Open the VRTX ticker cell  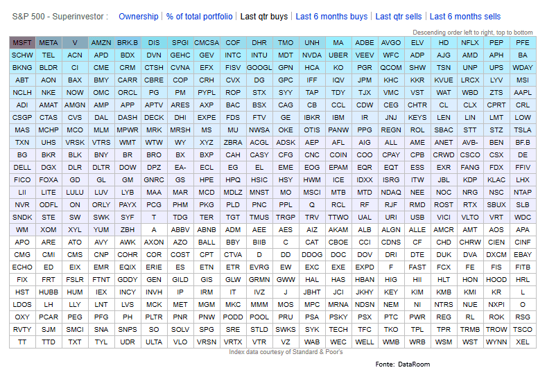[x=233, y=342]
